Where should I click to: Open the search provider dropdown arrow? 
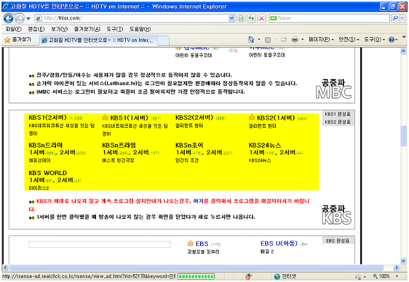pyautogui.click(x=402, y=18)
